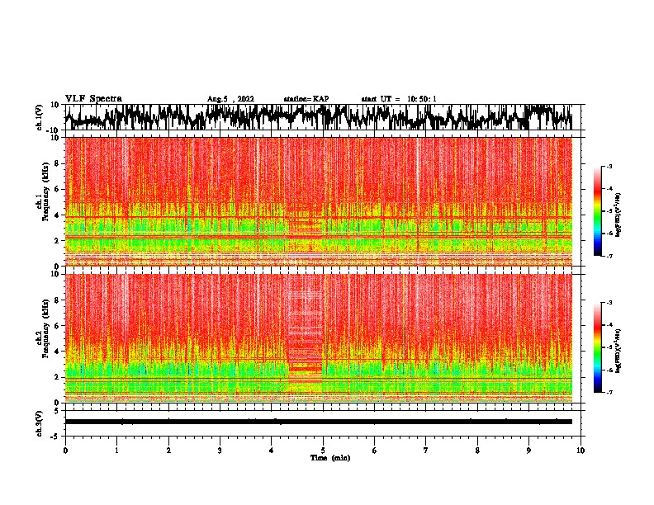Click the ch.1 frequency axis tick "2"

pos(57,240)
